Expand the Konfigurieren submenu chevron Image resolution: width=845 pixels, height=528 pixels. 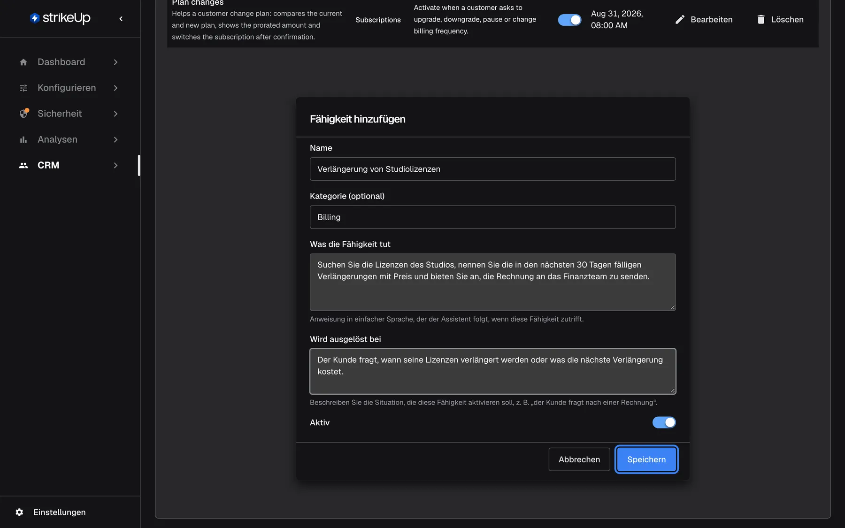115,88
